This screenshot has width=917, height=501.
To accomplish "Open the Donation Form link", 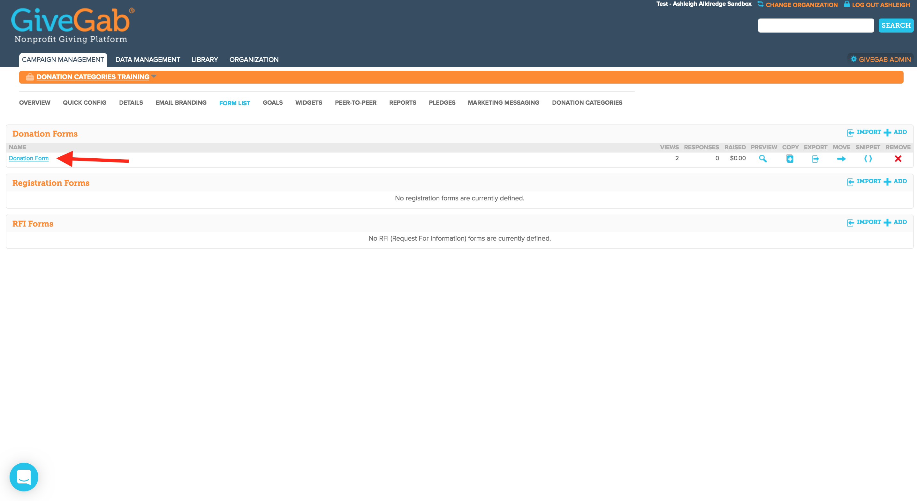I will pyautogui.click(x=29, y=158).
